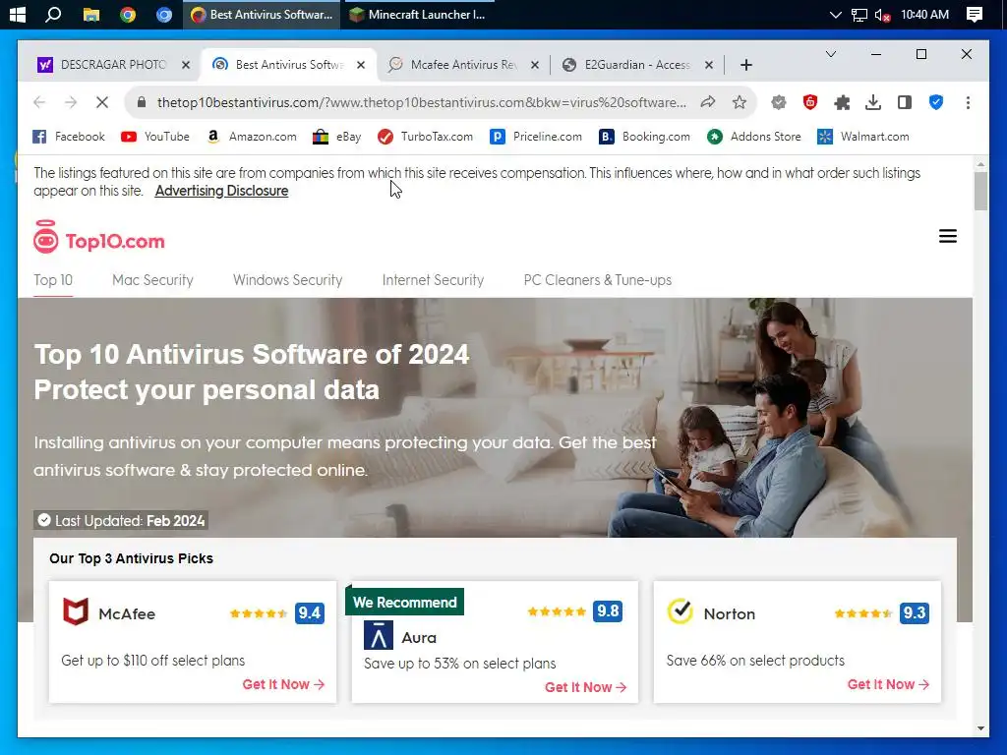Open gray shield extension icon

tap(779, 102)
